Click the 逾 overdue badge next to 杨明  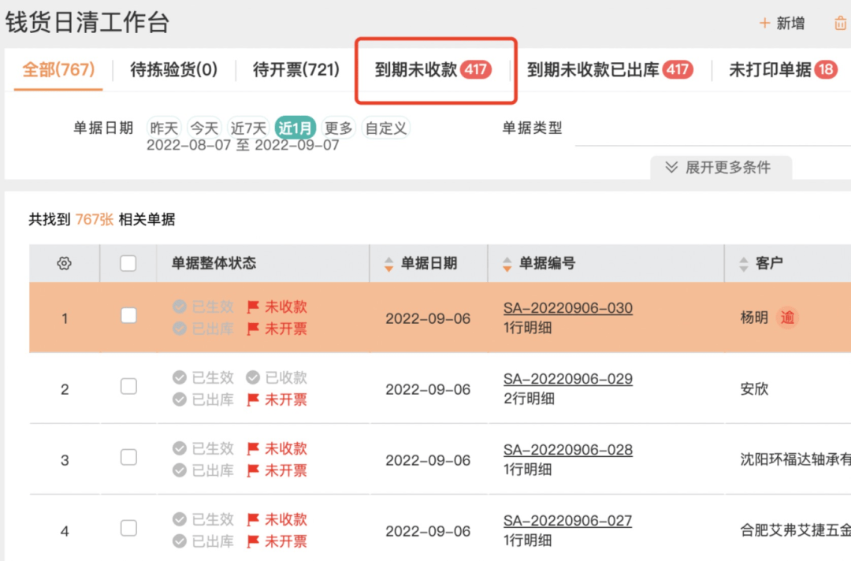tap(787, 318)
